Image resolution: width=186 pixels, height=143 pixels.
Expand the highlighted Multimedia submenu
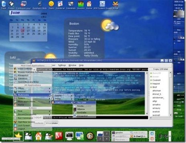pyautogui.click(x=32, y=95)
